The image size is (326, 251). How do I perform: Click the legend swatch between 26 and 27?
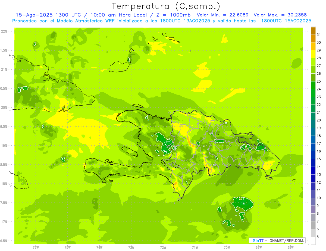(x=313, y=70)
